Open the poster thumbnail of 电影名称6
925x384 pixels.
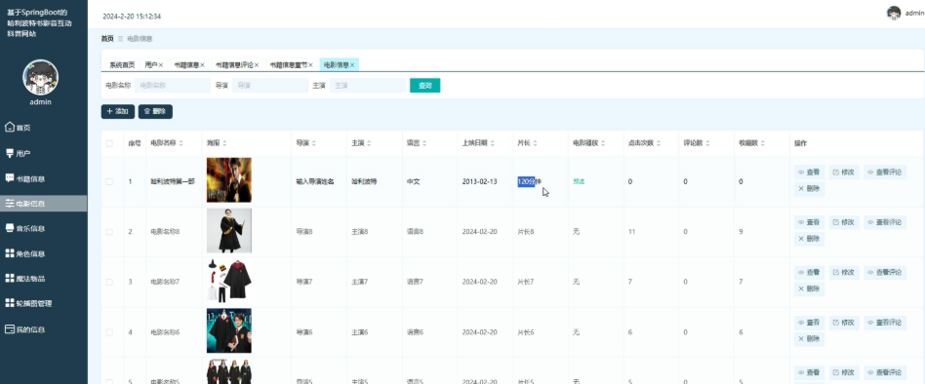point(229,330)
